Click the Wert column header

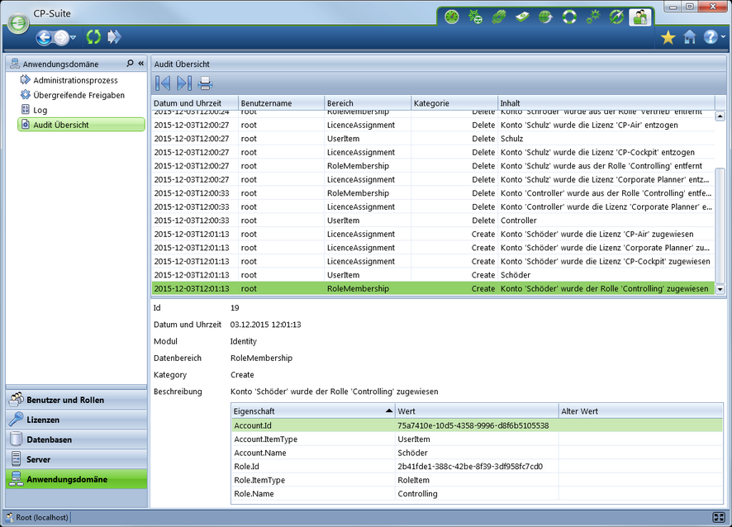[477, 411]
